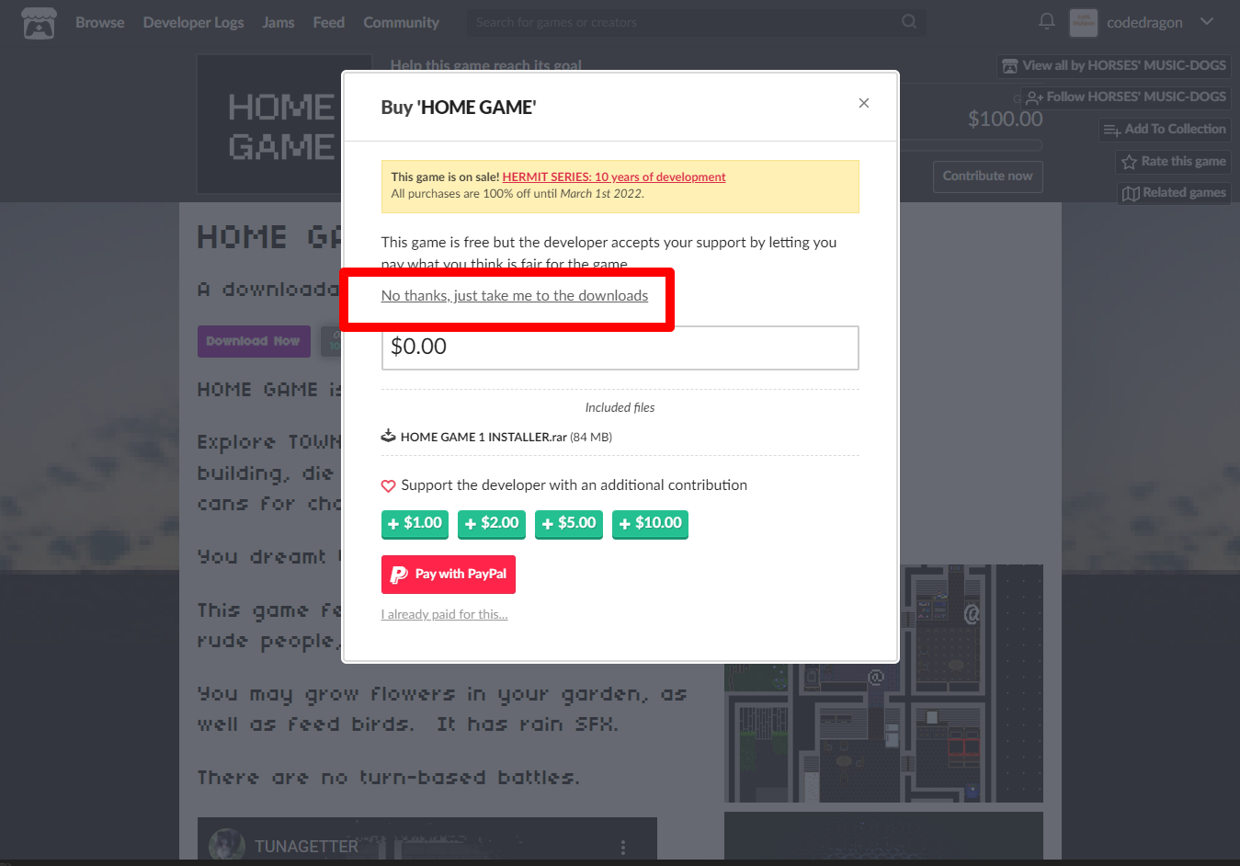Click No thanks, take me to downloads
The image size is (1240, 866).
coord(515,295)
